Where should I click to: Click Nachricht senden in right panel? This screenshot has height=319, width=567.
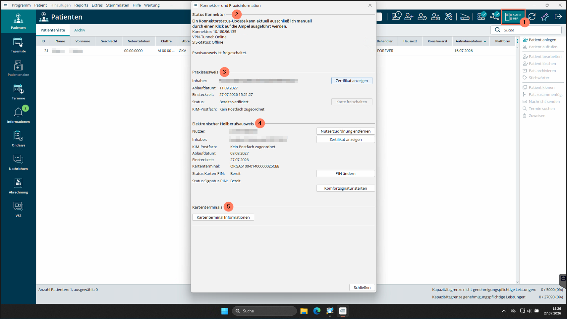pyautogui.click(x=541, y=102)
